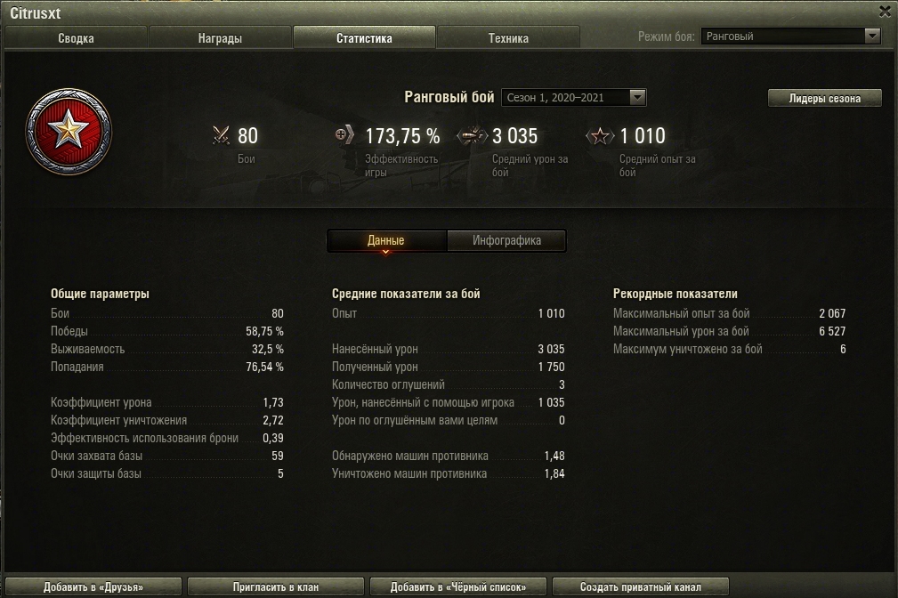Expand the season selector arrow
The image size is (898, 598).
637,97
